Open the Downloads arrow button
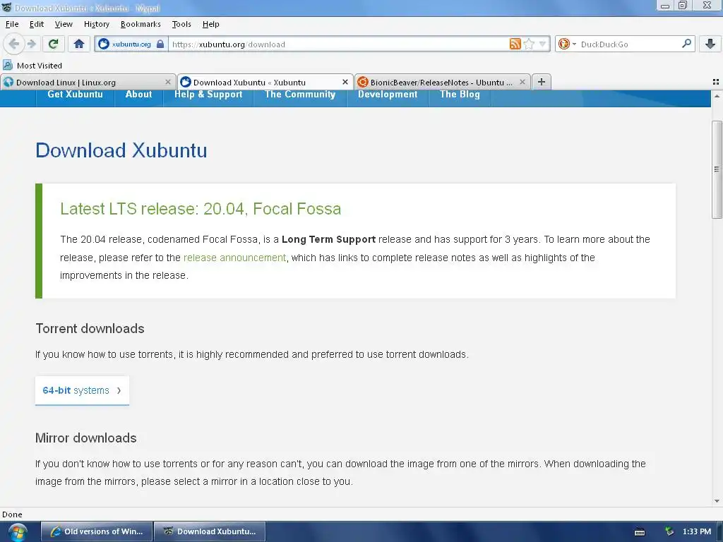The height and width of the screenshot is (542, 723). (710, 44)
